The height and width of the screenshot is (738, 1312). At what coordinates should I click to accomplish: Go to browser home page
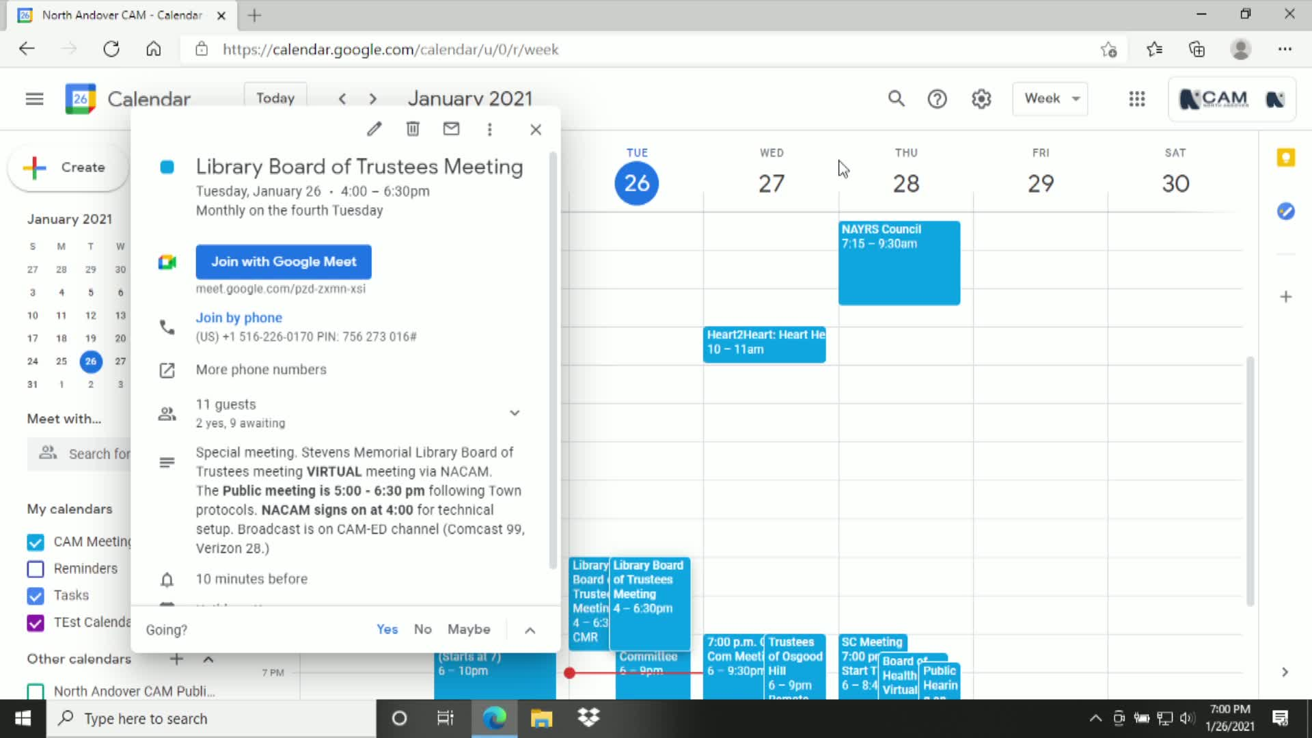pyautogui.click(x=154, y=49)
